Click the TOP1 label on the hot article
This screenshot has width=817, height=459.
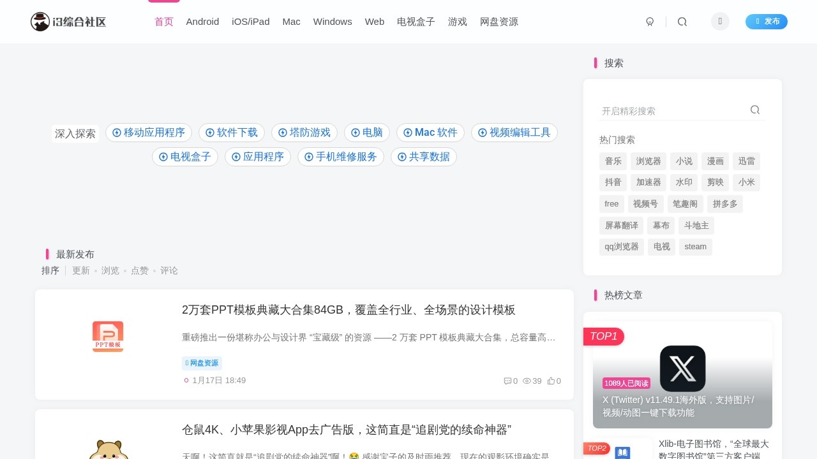coord(603,336)
